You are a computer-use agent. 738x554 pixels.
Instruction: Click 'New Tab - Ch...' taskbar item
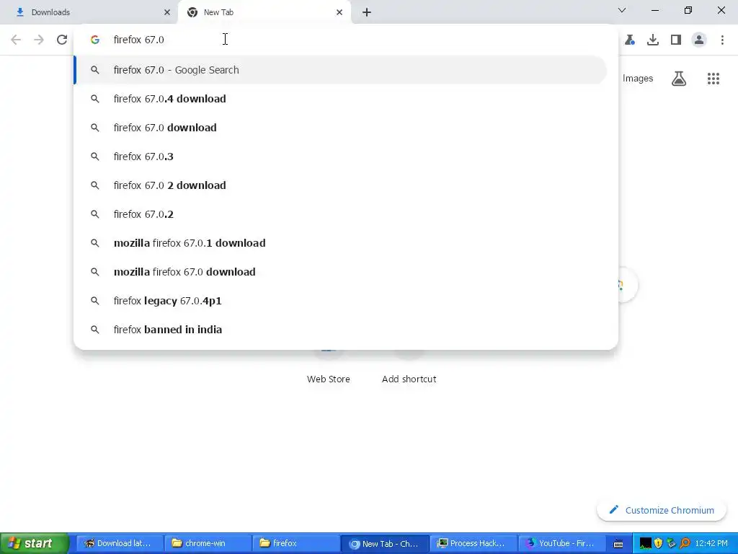[x=385, y=543]
